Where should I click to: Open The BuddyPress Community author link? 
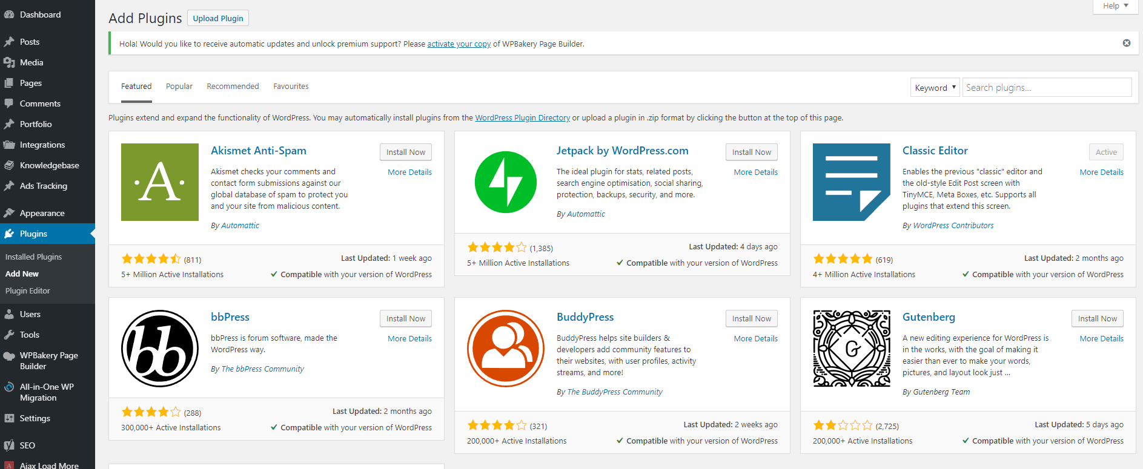pos(615,392)
